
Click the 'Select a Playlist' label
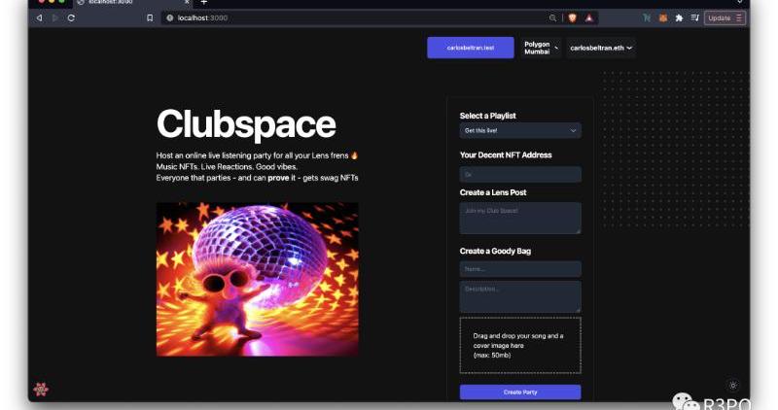pos(488,116)
